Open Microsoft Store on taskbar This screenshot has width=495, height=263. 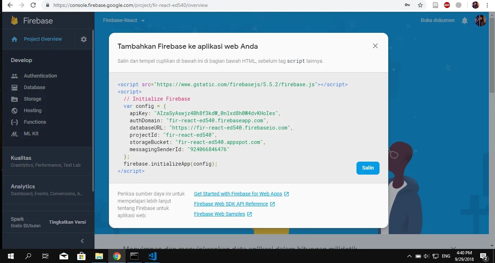(82, 256)
